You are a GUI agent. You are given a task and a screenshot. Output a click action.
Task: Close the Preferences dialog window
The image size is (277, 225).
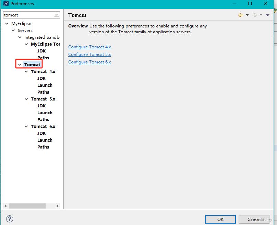point(266,3)
